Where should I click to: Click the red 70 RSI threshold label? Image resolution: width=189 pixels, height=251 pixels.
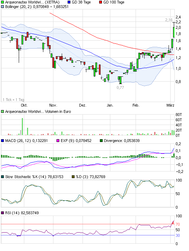[178, 224]
